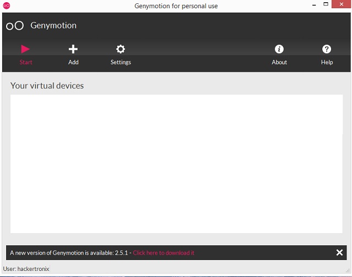
Task: Click 'Click here to download it' link
Action: [163, 253]
